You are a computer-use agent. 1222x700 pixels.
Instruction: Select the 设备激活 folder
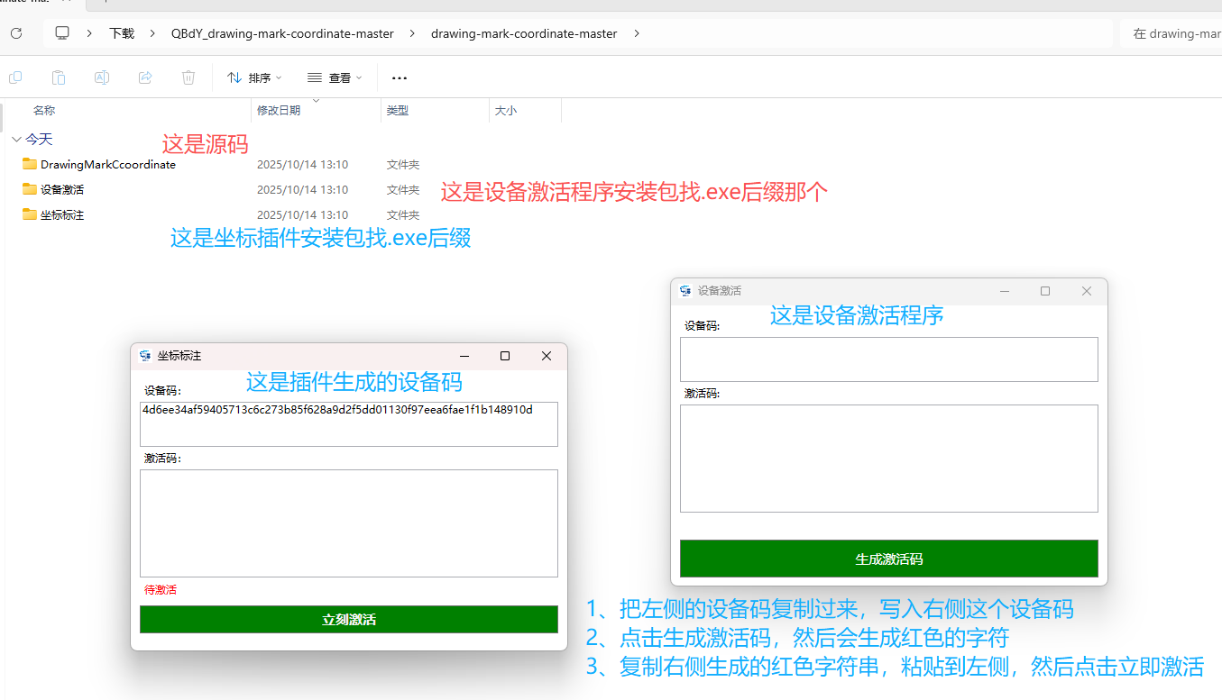[61, 190]
